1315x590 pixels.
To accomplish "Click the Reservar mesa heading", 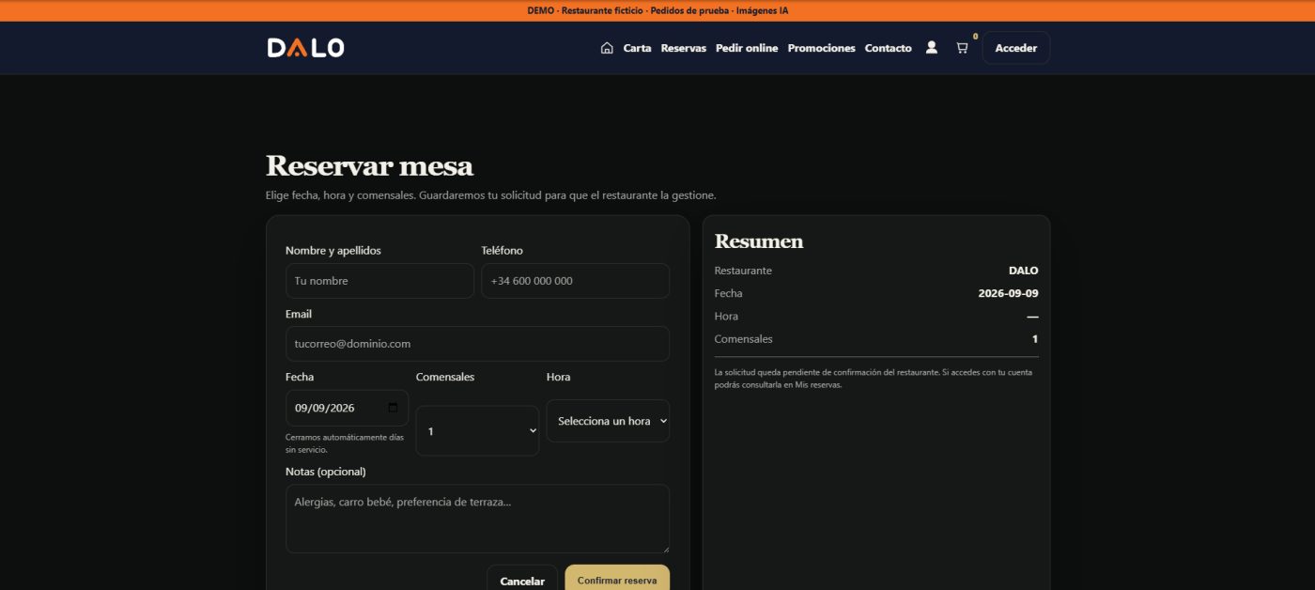I will 369,166.
